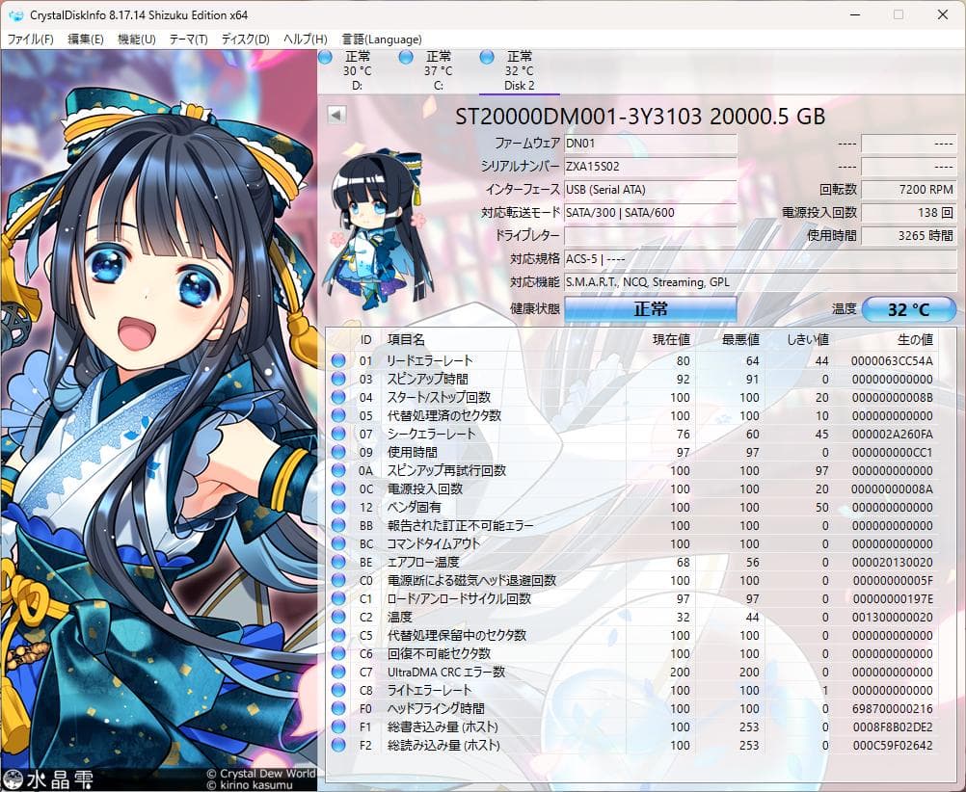Screen dimensions: 966x792
Task: Select drive D: health status icon
Action: tap(325, 58)
